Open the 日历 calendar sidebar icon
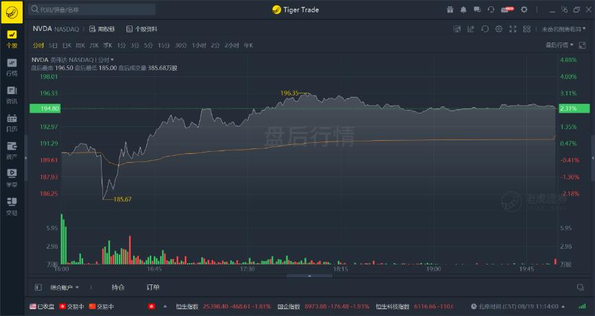This screenshot has width=595, height=316. [12, 122]
